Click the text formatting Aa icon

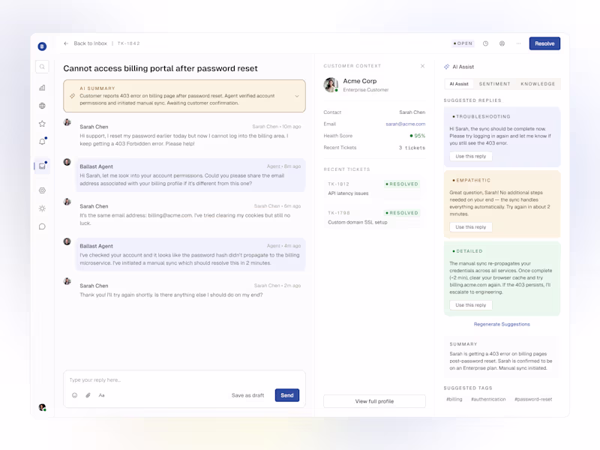(101, 395)
